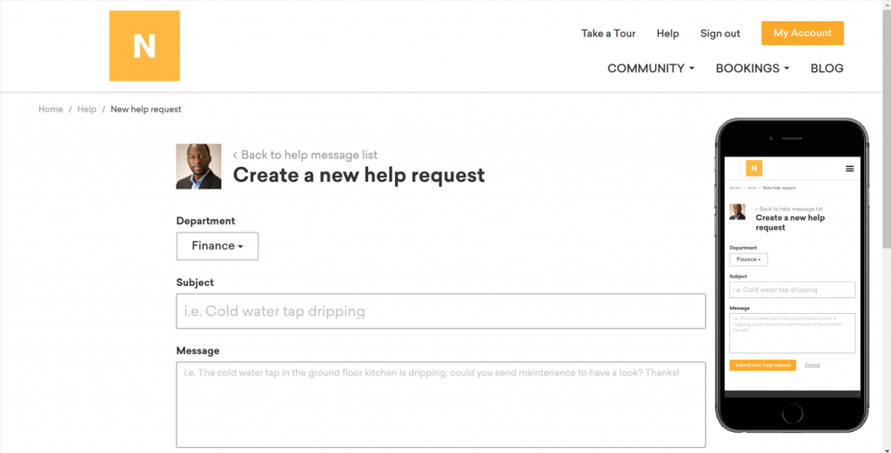Click Take a Tour link
Viewport: 891px width, 453px height.
pyautogui.click(x=608, y=33)
